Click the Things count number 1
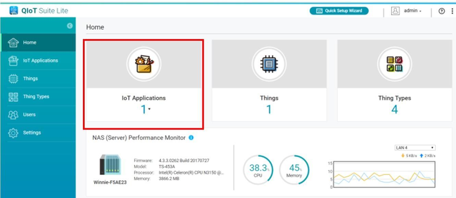This screenshot has height=198, width=456. [x=269, y=110]
